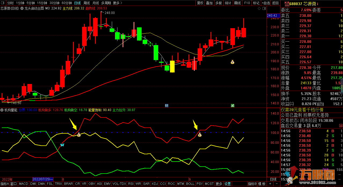Select KDJ indicator
The height and width of the screenshot is (187, 343).
click(155, 184)
